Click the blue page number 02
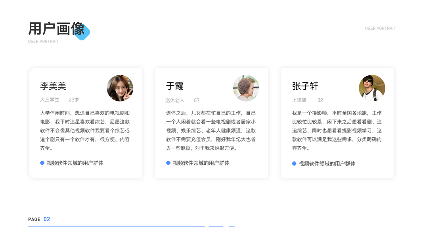The height and width of the screenshot is (238, 423). point(47,219)
